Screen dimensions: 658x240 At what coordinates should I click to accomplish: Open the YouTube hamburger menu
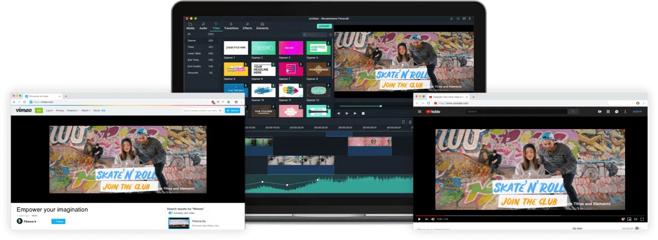(420, 112)
